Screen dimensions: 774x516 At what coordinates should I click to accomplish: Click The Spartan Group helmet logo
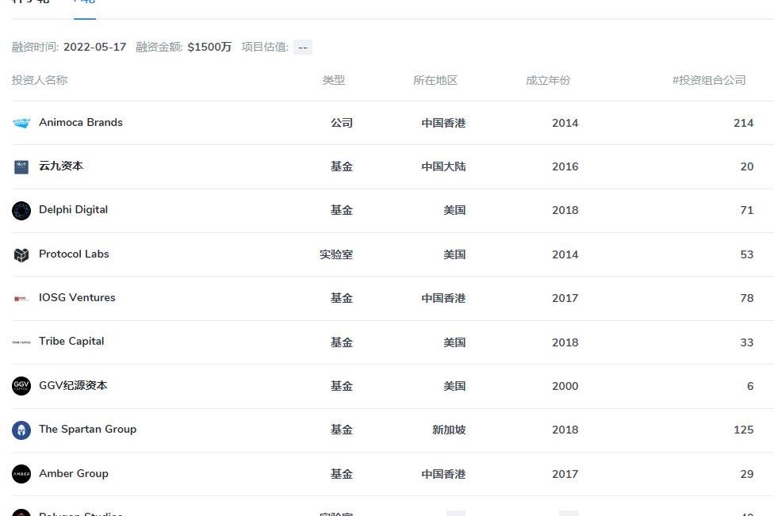21,430
